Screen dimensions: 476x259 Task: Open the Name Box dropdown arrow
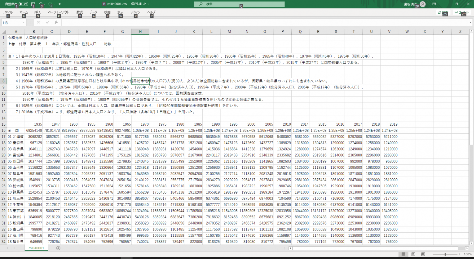[x=24, y=23]
